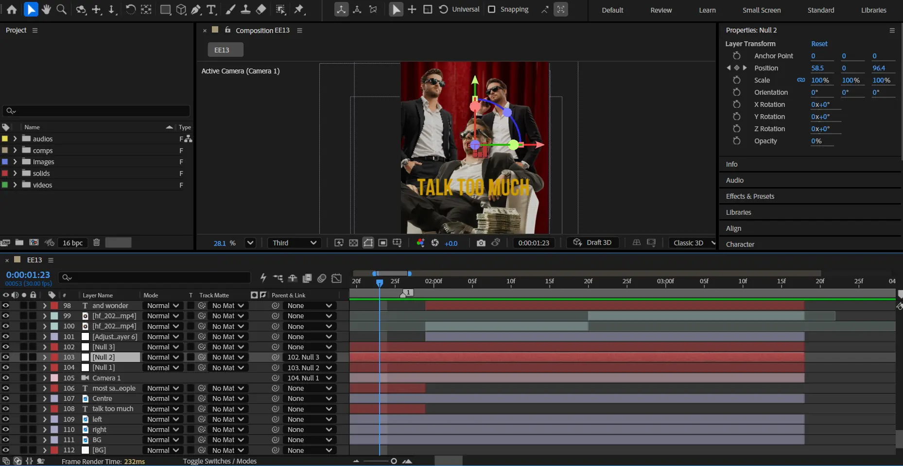Select the Horizontal Type tool
This screenshot has width=903, height=466.
pos(211,9)
